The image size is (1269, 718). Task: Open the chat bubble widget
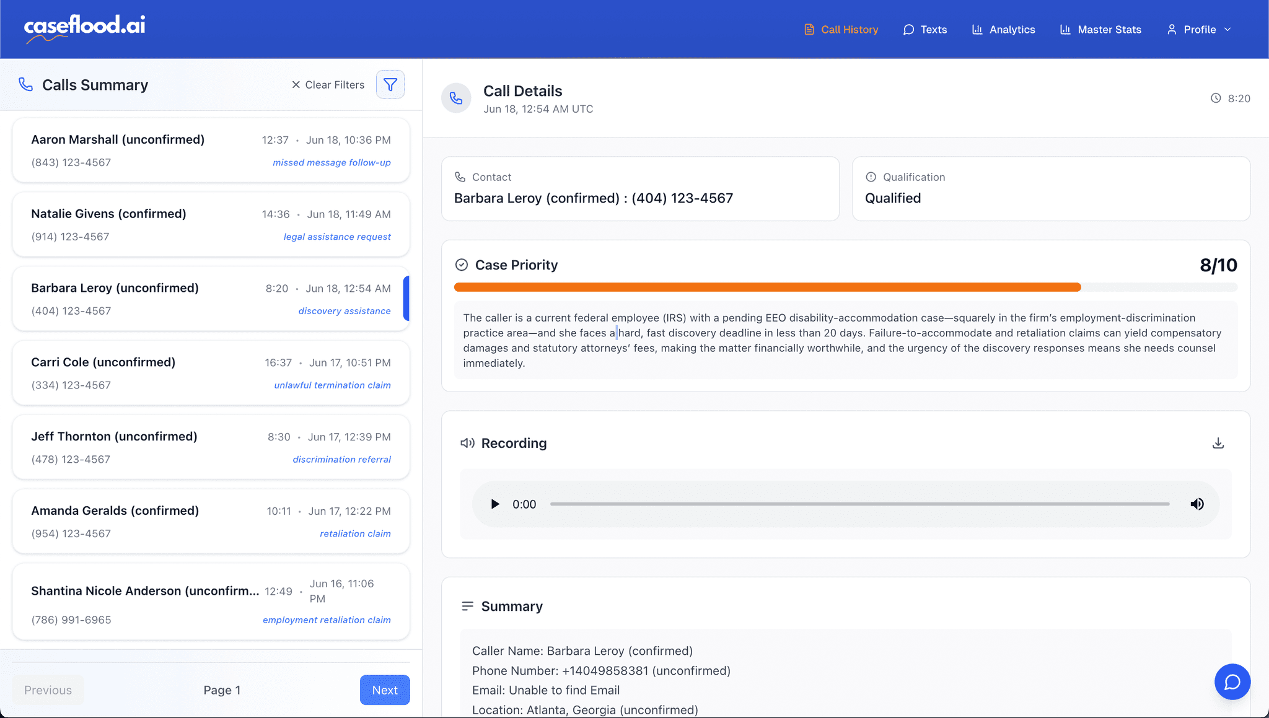1232,681
